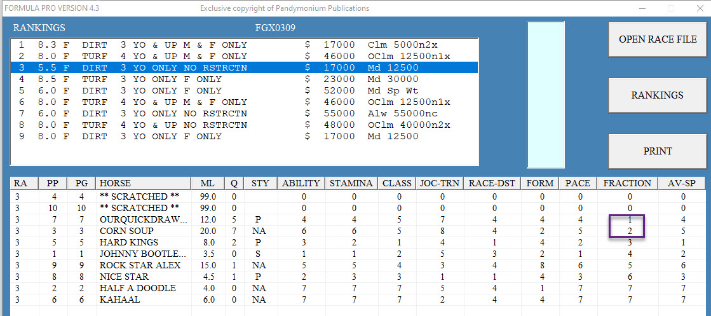Click the STAMINA column header
The image size is (711, 316).
351,183
